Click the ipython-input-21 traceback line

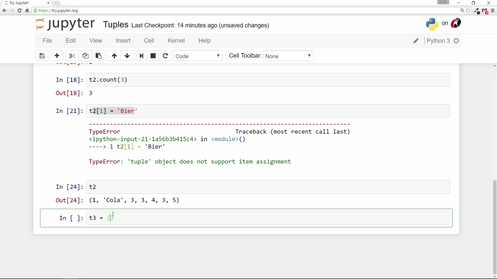pyautogui.click(x=167, y=139)
